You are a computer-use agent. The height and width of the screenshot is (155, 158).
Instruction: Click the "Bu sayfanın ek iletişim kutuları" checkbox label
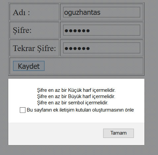pyautogui.click(x=80, y=110)
